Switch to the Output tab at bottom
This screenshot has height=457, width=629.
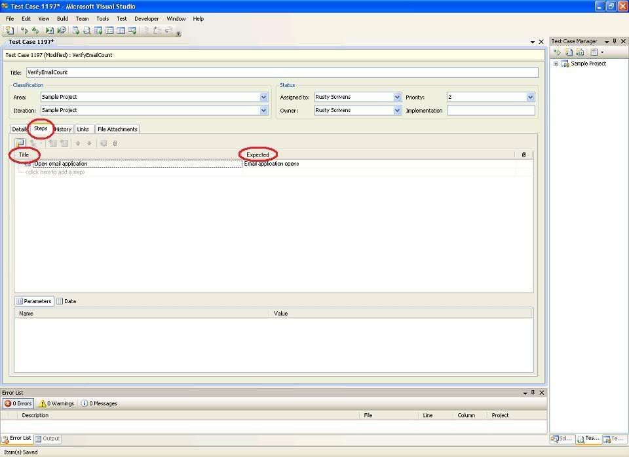click(47, 439)
